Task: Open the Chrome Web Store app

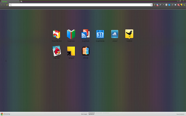Action: coord(57,34)
